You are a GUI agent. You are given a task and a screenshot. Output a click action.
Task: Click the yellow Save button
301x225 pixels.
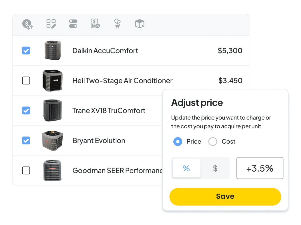tap(225, 197)
